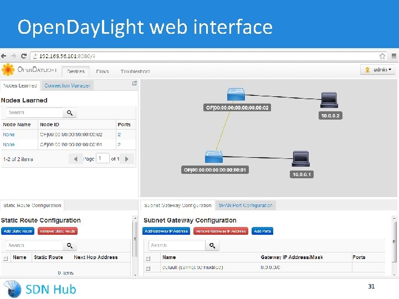399x299 pixels.
Task: Select switch icon OF|00:00:00:00:00:00:00:02
Action: click(x=236, y=94)
